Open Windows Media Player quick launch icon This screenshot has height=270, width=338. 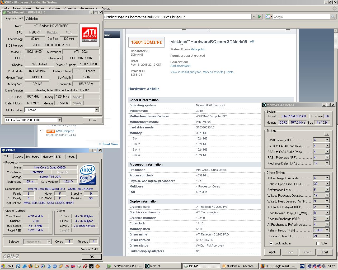click(43, 266)
